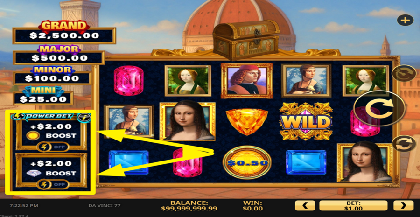Screen dimensions: 420x217
Task: Click the autoplay arrows icon
Action: point(404,144)
